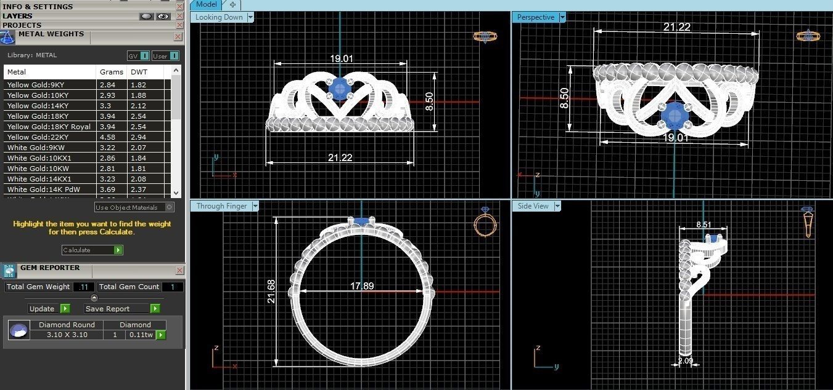The width and height of the screenshot is (833, 390).
Task: Click the oval icon in the Layers bar
Action: [x=146, y=17]
